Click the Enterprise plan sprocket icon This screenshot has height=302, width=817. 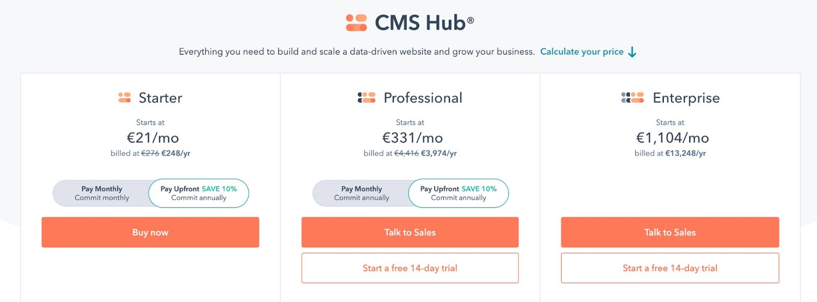(632, 98)
